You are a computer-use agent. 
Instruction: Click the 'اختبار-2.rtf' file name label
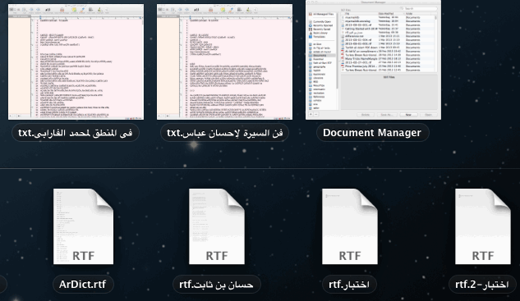coord(482,284)
